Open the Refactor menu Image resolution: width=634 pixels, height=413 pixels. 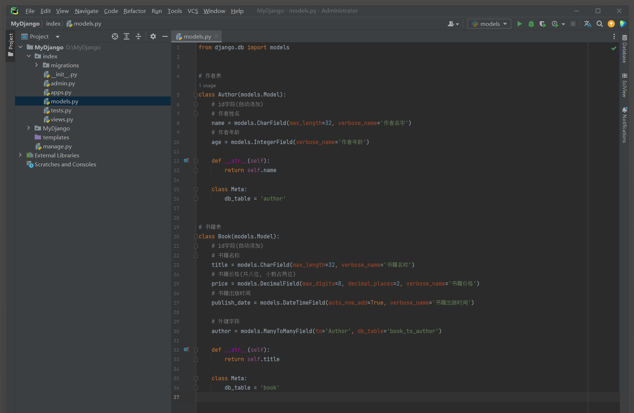pyautogui.click(x=134, y=11)
